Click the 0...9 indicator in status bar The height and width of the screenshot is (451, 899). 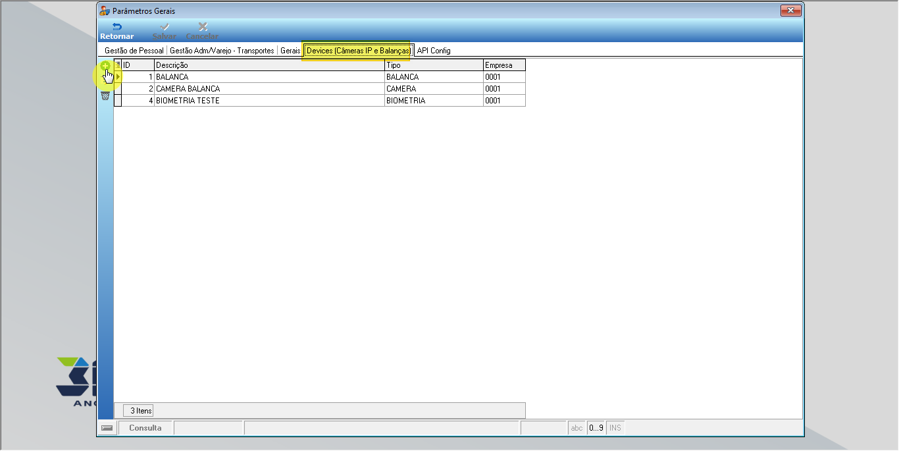click(596, 428)
